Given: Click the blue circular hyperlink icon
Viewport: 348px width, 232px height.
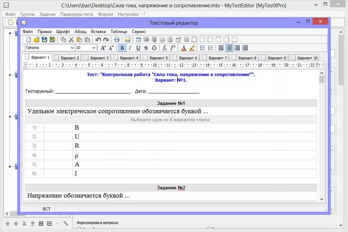Looking at the screenshot, I should pyautogui.click(x=117, y=40).
